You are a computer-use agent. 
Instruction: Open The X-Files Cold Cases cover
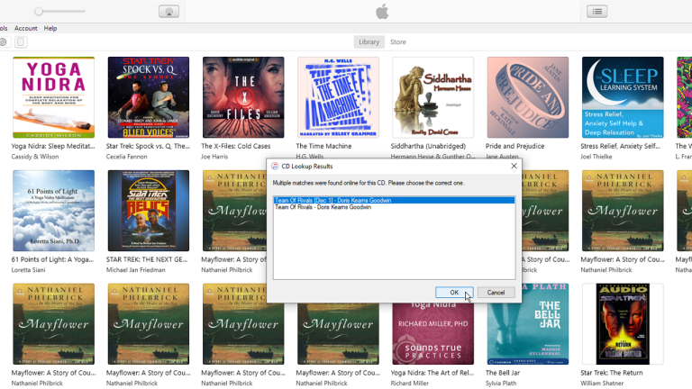243,97
